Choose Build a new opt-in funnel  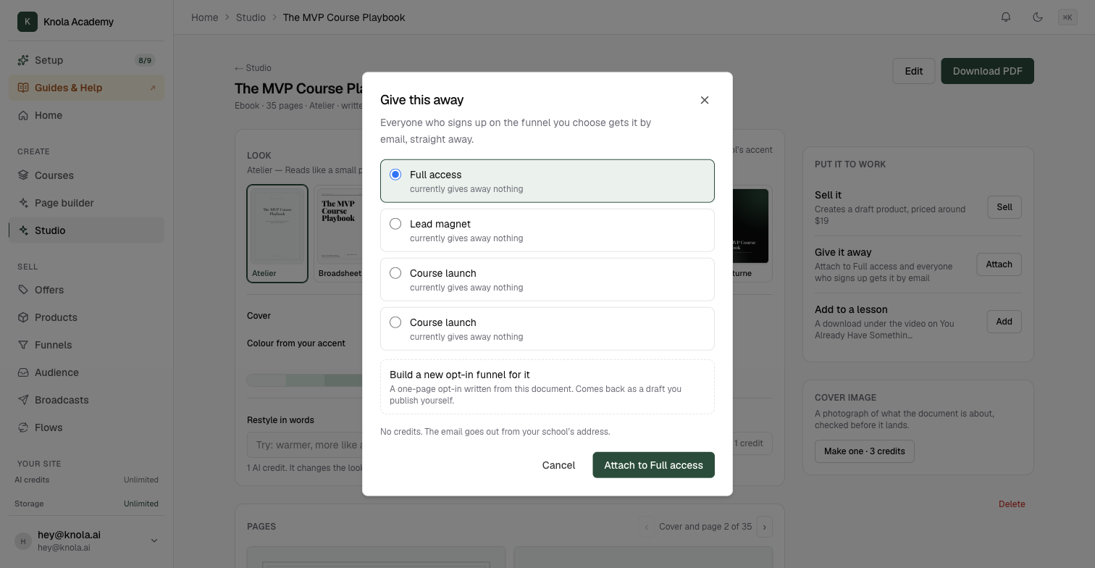(x=547, y=387)
